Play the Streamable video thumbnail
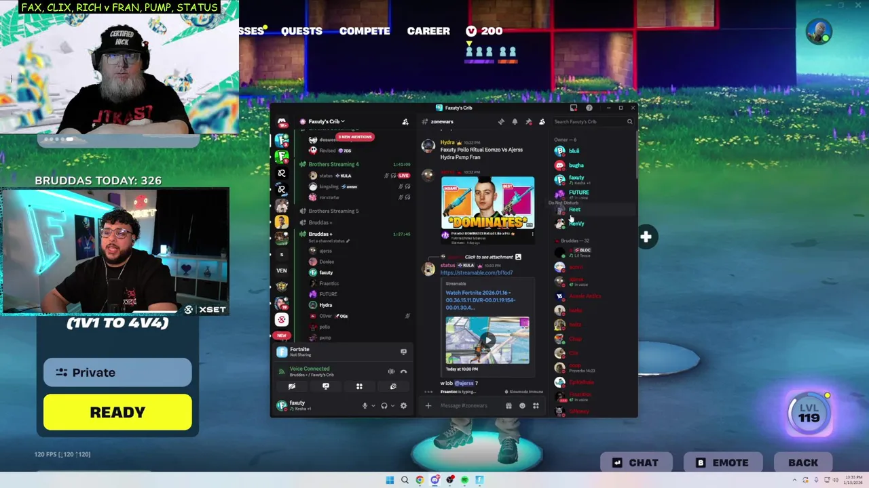Viewport: 869px width, 488px height. (487, 340)
